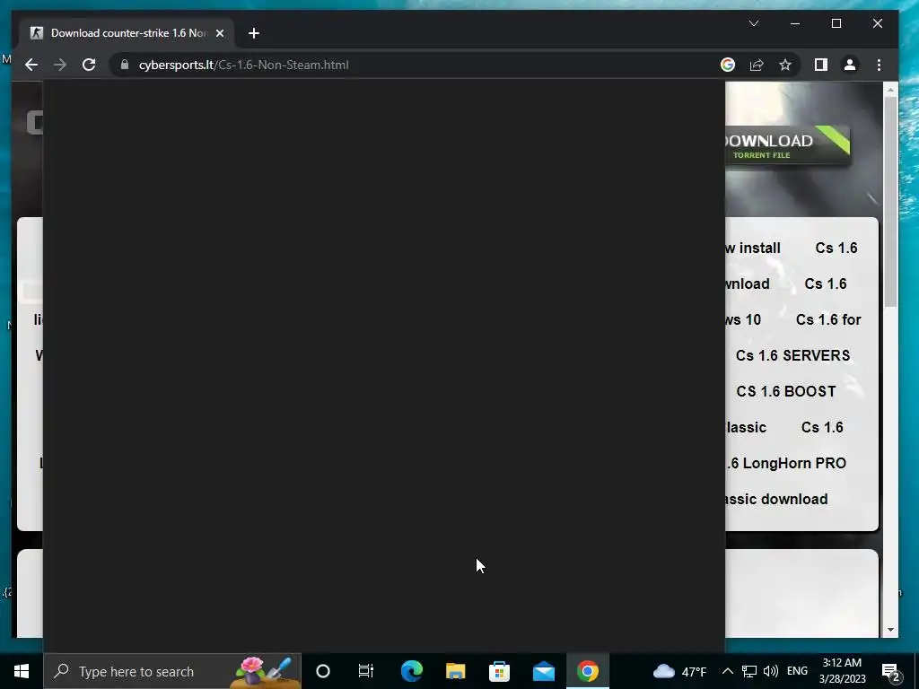The height and width of the screenshot is (689, 919).
Task: Open Chrome three-dot menu
Action: pos(879,65)
